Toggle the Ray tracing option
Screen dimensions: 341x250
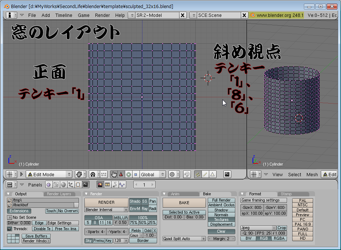point(145,209)
